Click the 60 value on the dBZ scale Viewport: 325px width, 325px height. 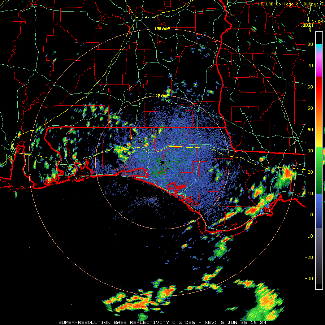[310, 87]
